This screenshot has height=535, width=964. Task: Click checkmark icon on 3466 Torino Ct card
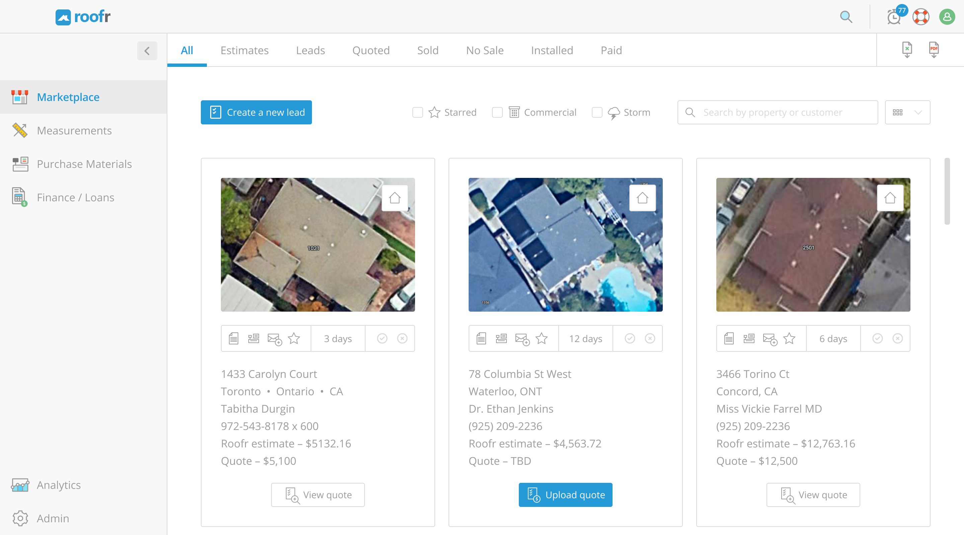coord(877,338)
